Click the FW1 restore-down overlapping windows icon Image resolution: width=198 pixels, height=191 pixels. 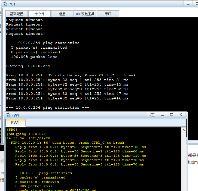[153, 115]
